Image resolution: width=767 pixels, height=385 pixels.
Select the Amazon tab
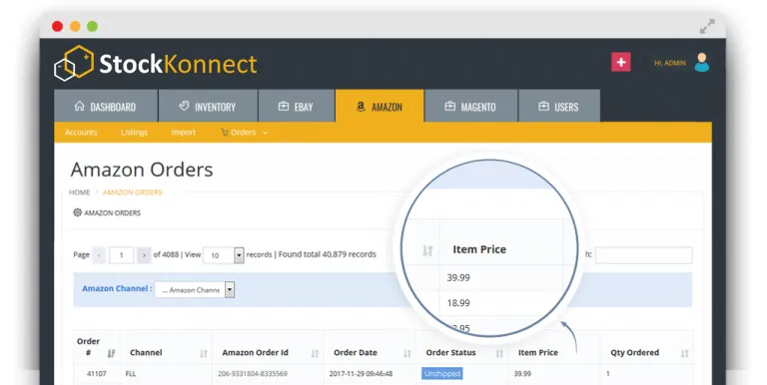click(380, 106)
